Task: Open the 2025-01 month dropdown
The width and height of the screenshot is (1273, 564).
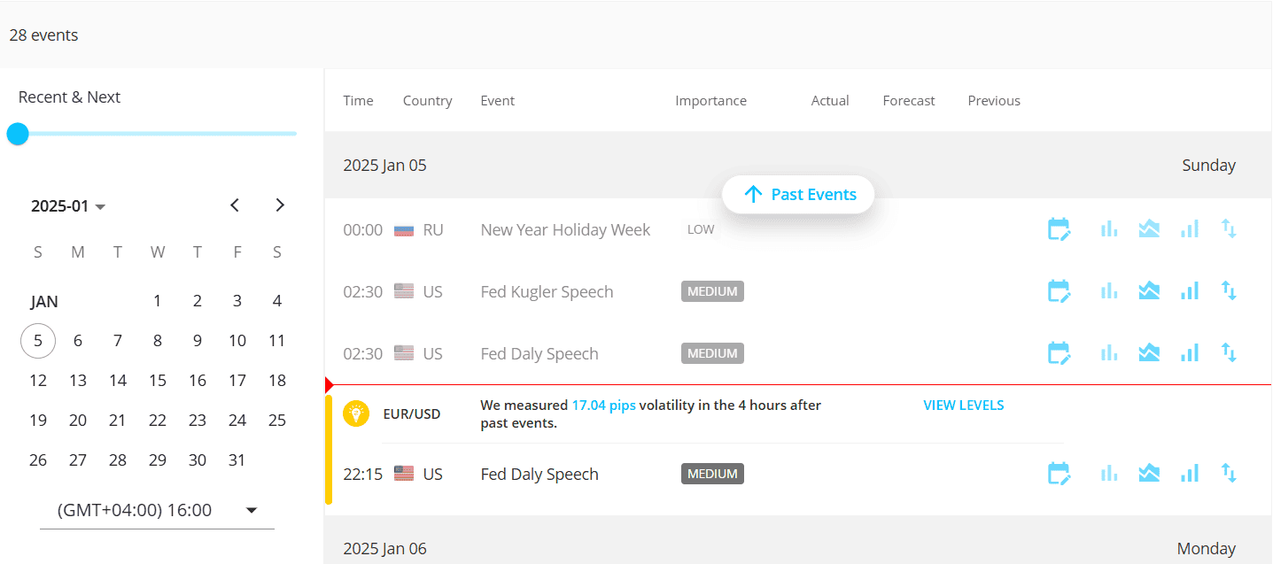Action: coord(68,206)
